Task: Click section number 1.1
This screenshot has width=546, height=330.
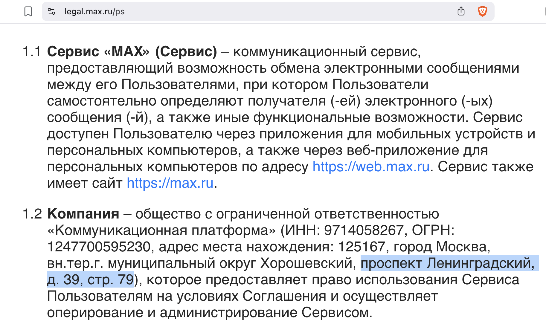Action: click(x=32, y=52)
